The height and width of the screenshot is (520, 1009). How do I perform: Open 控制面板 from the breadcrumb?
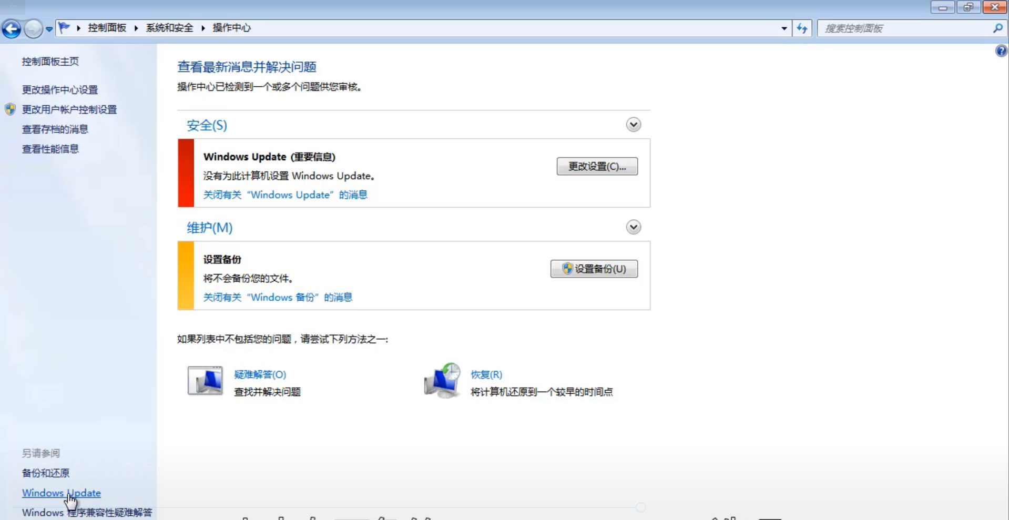tap(107, 27)
